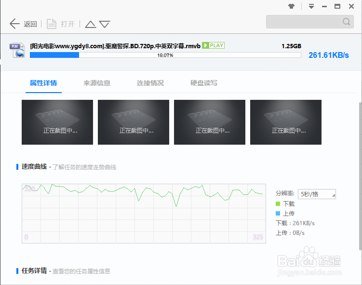Click the open file document icon

tap(52, 24)
